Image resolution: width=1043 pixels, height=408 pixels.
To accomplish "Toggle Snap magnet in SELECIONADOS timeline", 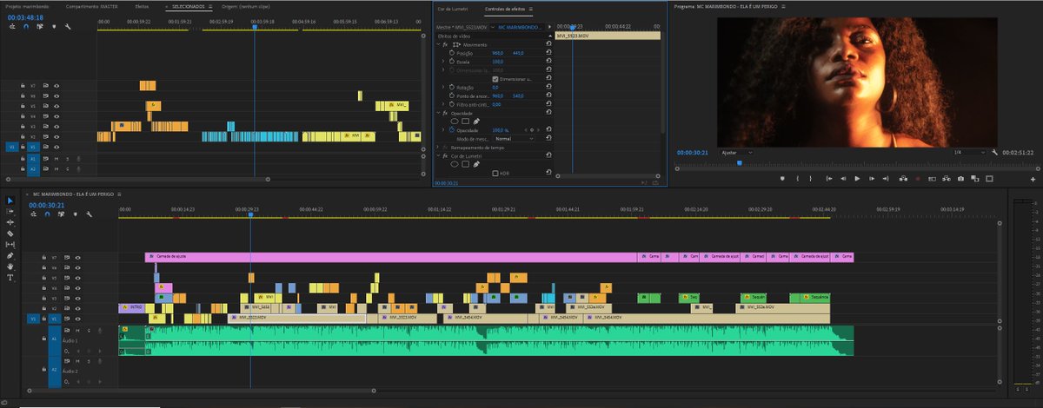I will click(25, 27).
